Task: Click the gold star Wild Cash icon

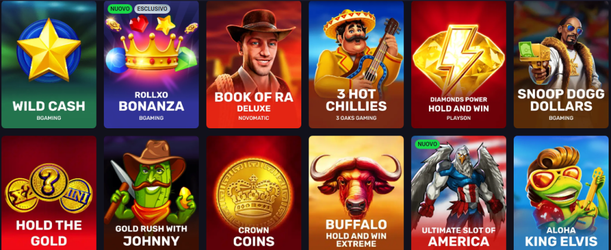Action: click(x=49, y=50)
